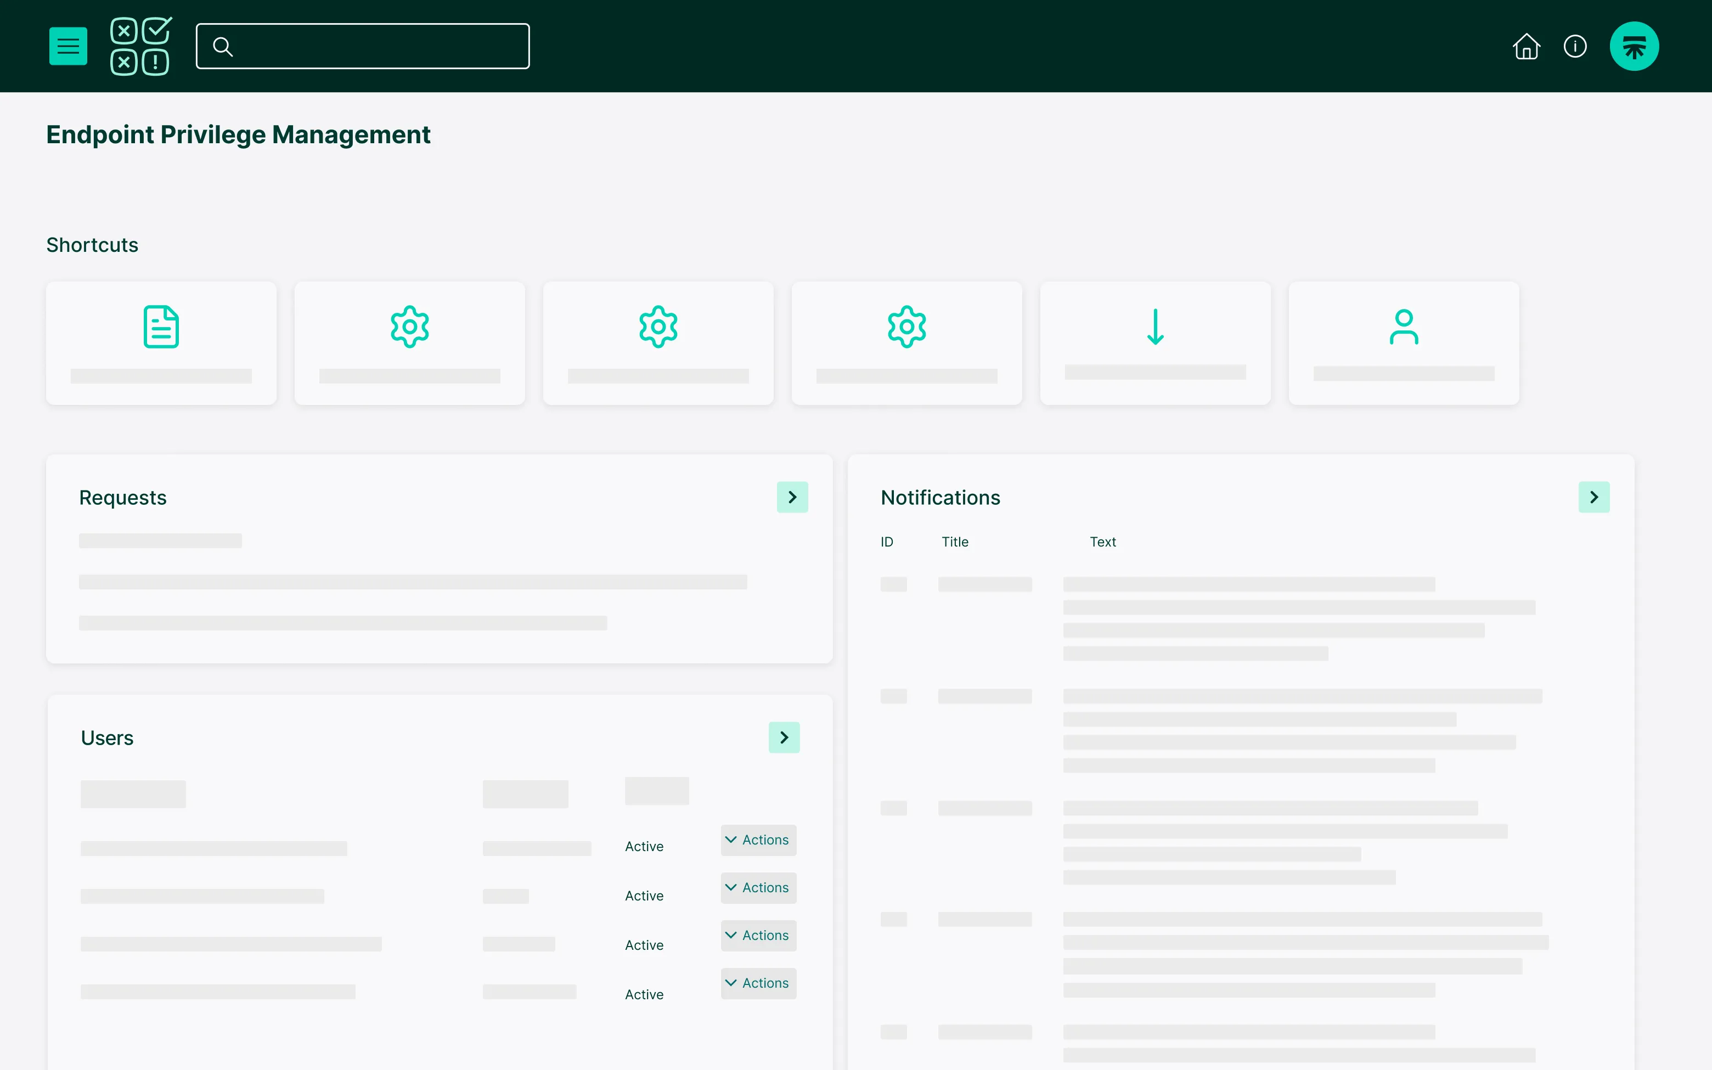Click the ID column header

pos(886,542)
